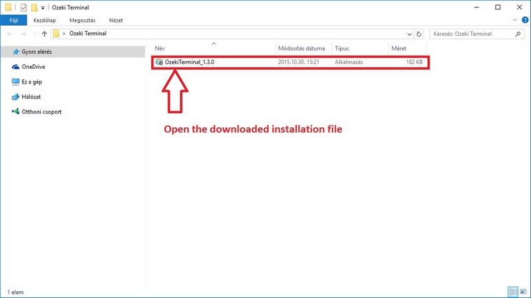The height and width of the screenshot is (298, 531).
Task: Select OneDrive in the navigation pane
Action: [33, 67]
